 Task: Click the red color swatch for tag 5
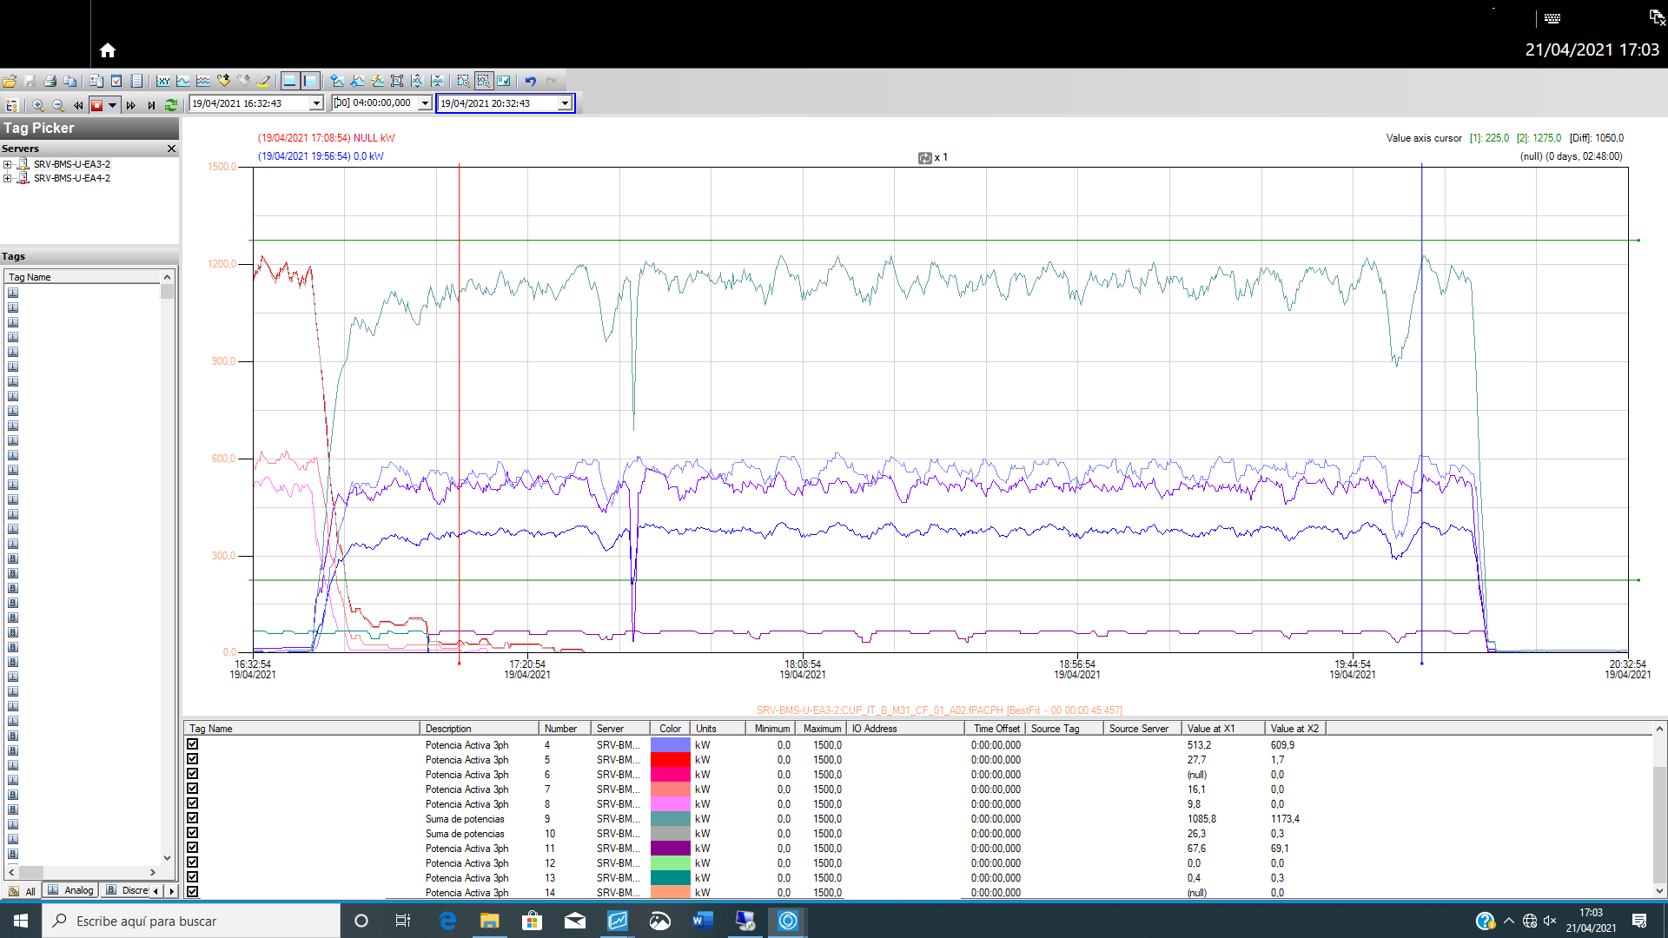[x=670, y=759]
